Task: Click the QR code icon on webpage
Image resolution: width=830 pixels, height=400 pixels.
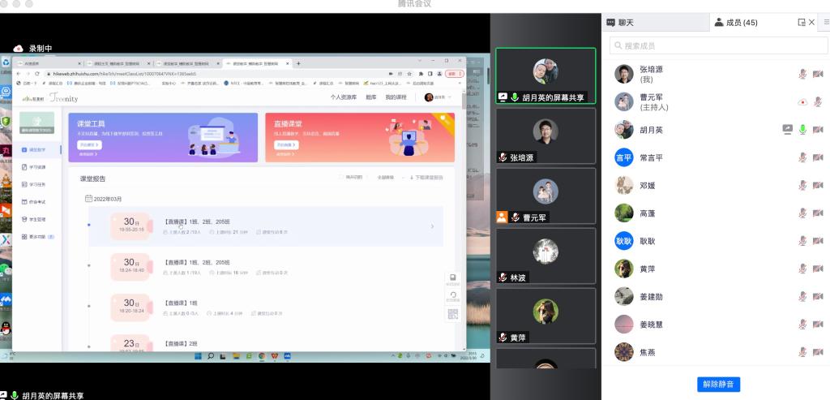Action: pyautogui.click(x=452, y=315)
